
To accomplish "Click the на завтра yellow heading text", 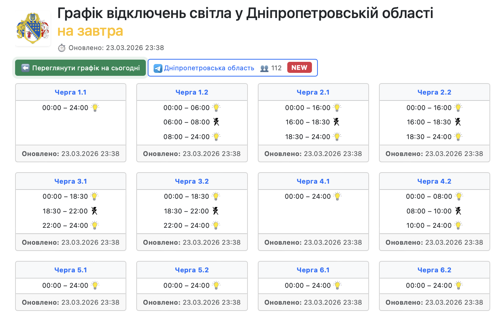I will pyautogui.click(x=90, y=31).
